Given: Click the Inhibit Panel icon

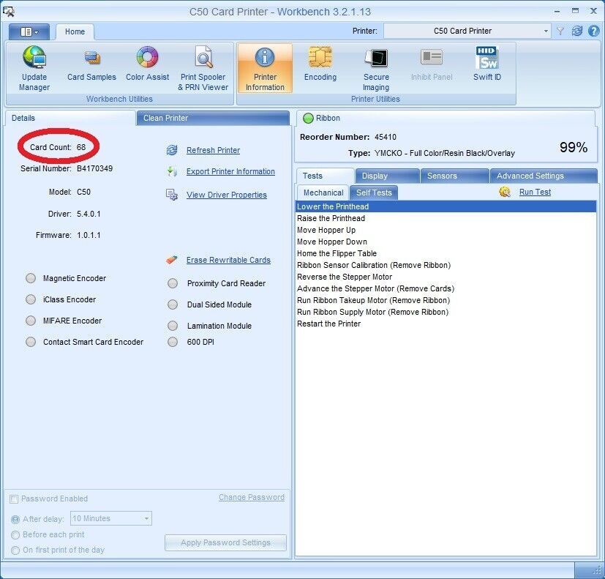Looking at the screenshot, I should tap(432, 57).
